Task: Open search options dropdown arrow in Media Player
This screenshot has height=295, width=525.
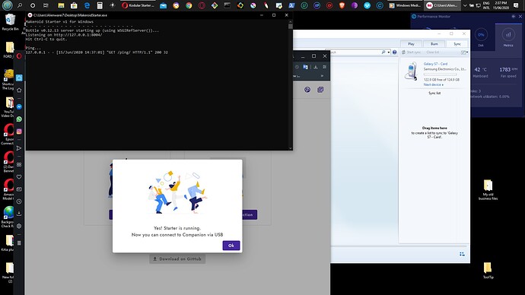Action: pyautogui.click(x=388, y=52)
